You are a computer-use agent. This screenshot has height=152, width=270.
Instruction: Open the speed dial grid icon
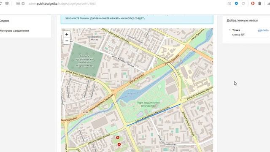[x=7, y=3]
